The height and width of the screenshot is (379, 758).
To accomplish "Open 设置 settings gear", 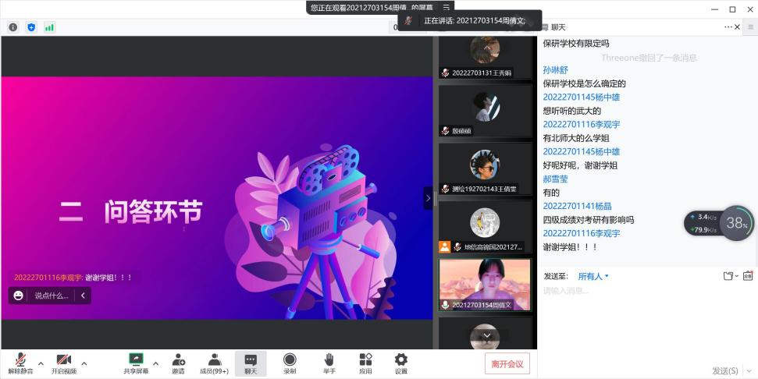I will click(x=400, y=363).
